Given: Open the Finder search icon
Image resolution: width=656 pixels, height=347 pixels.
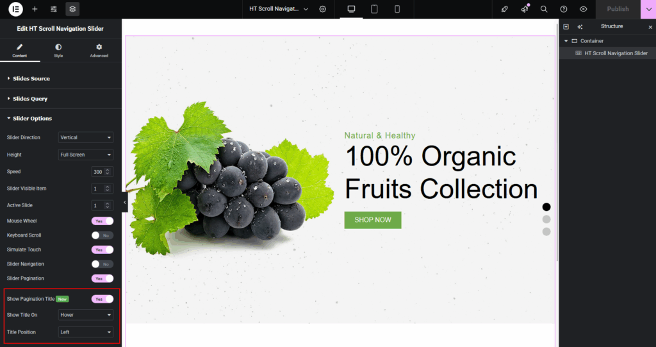Looking at the screenshot, I should point(544,9).
